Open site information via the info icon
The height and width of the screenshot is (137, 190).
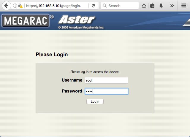(15, 6)
